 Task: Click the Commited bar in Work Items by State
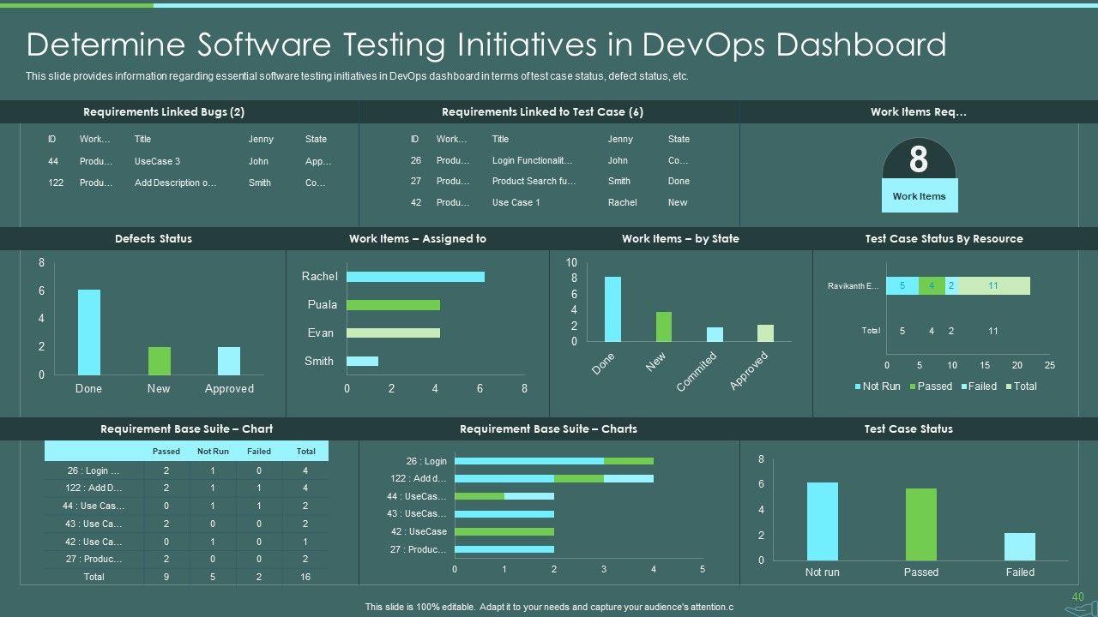pos(715,335)
